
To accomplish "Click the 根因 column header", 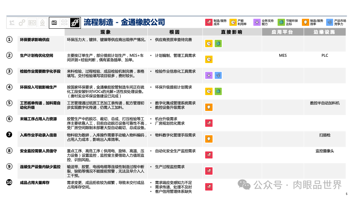I will tap(175, 32).
